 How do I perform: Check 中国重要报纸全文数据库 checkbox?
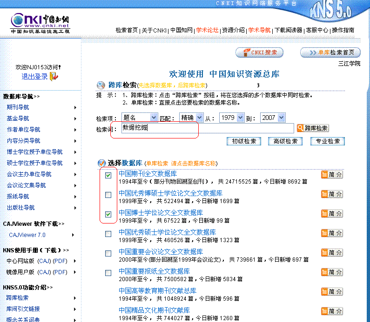(108, 273)
